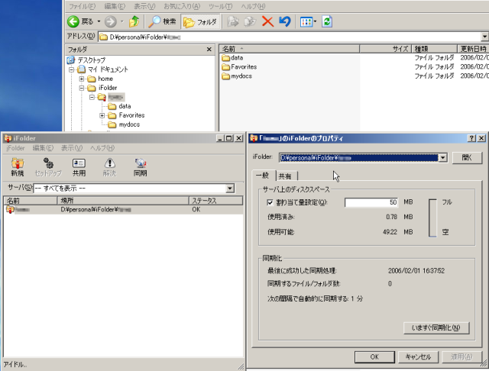489x371 pixels.
Task: Click the キャンセル button
Action: coord(419,356)
